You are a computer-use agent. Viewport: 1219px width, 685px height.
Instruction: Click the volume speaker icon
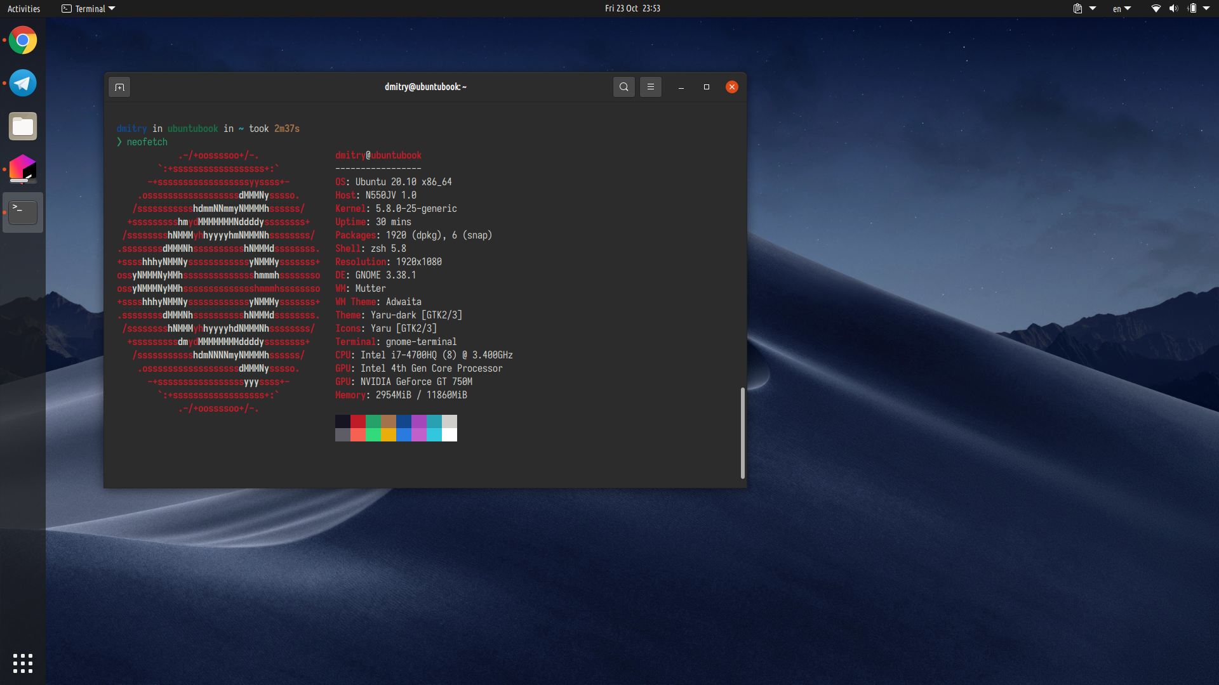[x=1173, y=8]
